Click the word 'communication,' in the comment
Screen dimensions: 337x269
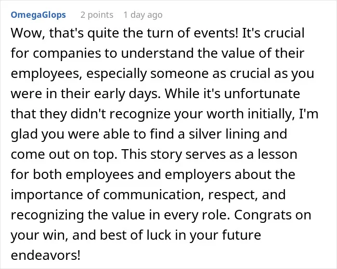(154, 195)
